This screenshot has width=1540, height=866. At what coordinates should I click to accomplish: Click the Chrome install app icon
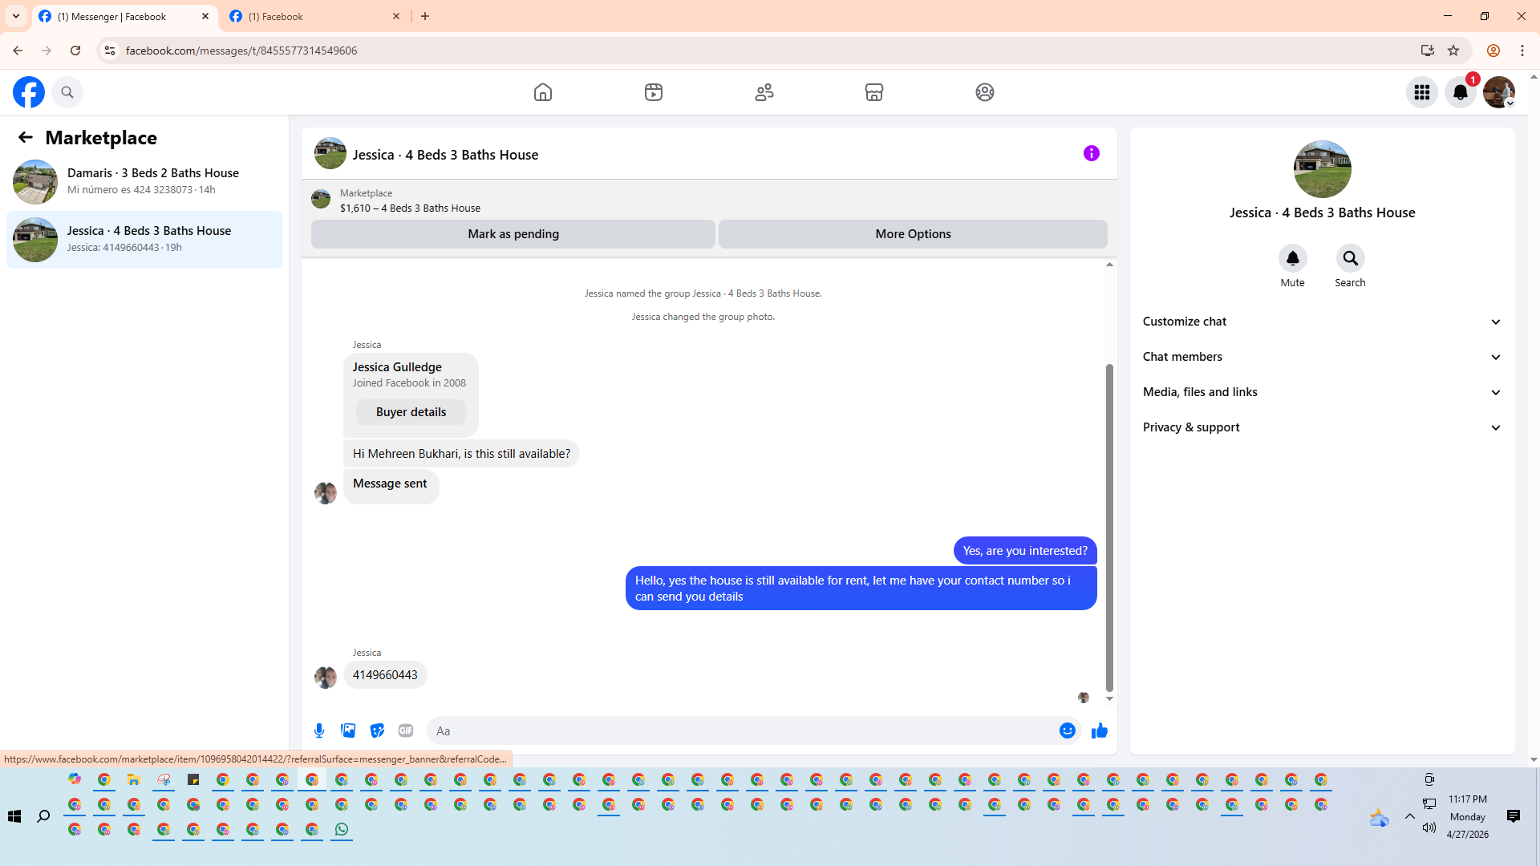click(x=1428, y=51)
